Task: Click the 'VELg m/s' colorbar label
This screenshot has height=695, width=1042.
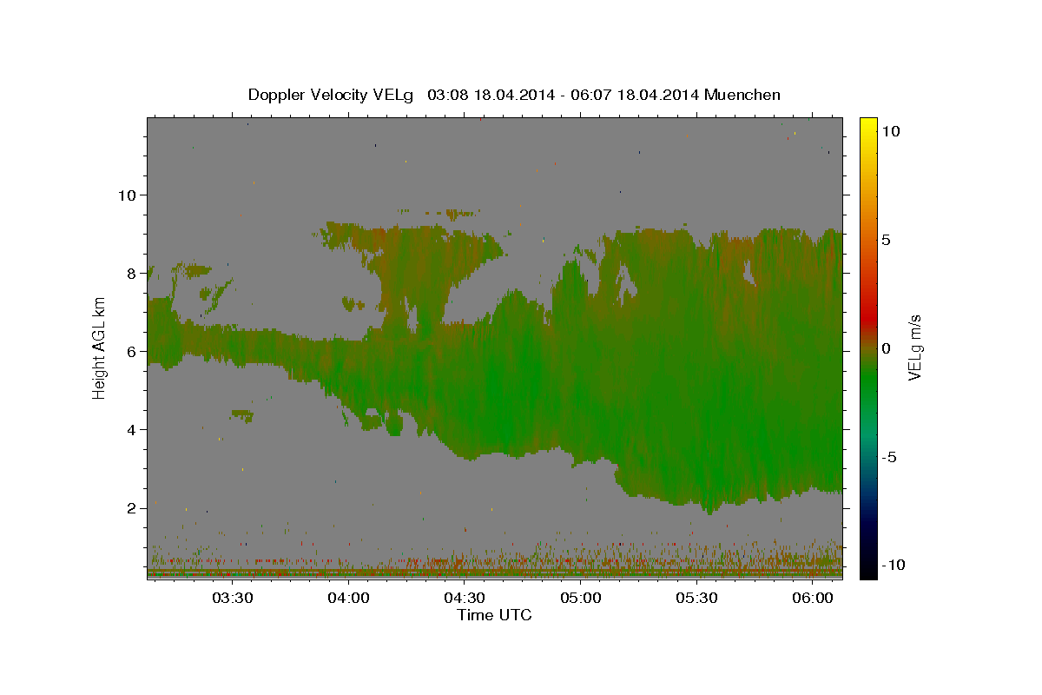Action: pos(914,348)
